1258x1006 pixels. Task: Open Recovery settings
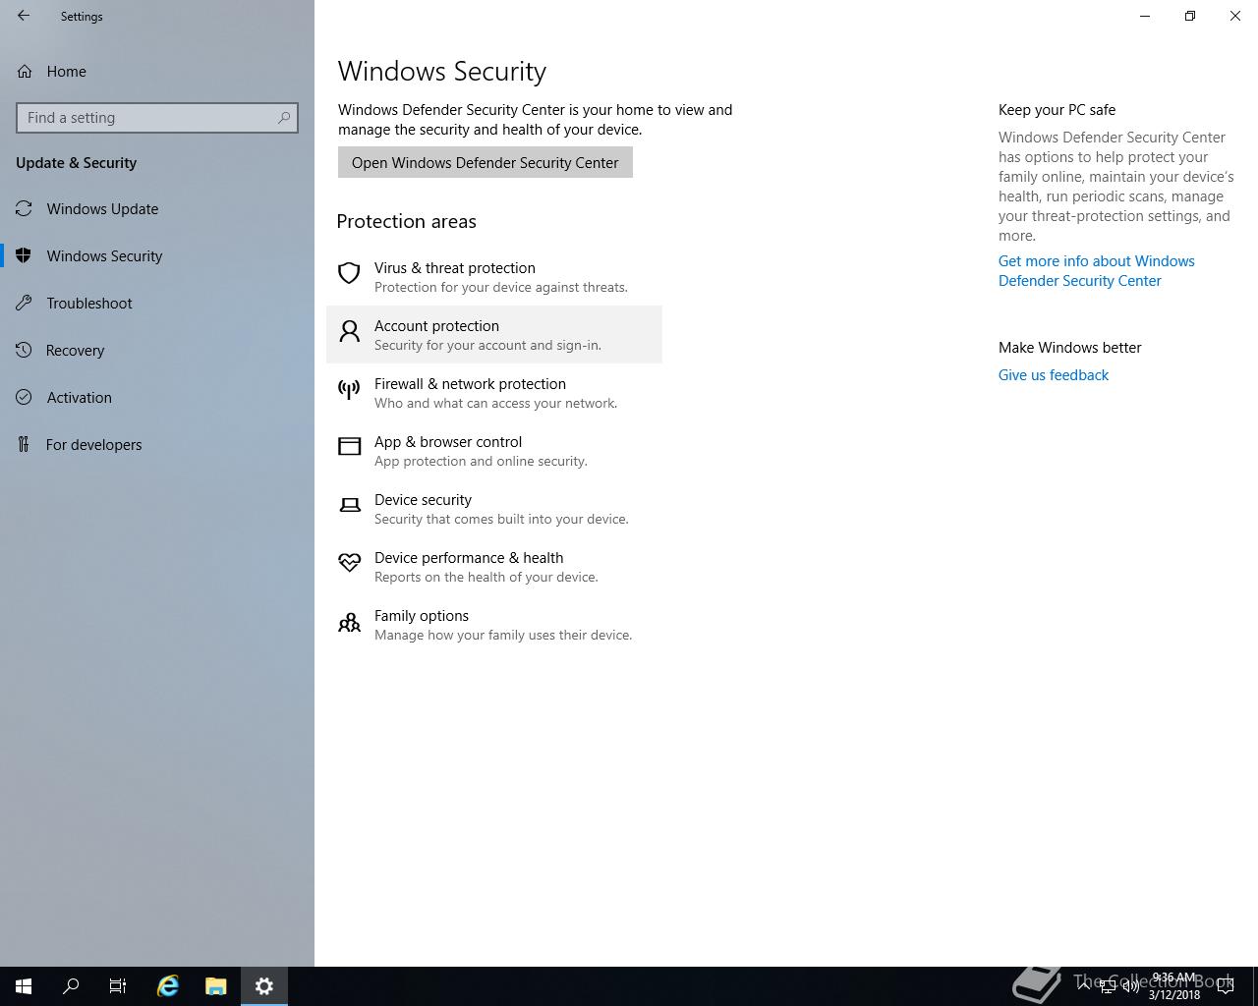(75, 351)
